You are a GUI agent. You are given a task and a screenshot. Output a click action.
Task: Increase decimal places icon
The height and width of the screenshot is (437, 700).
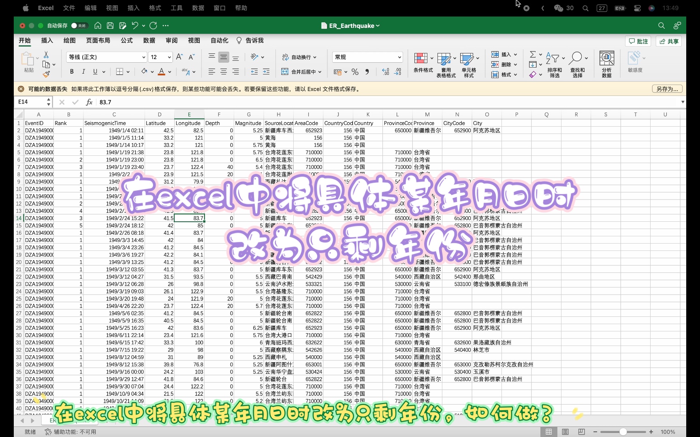(386, 72)
